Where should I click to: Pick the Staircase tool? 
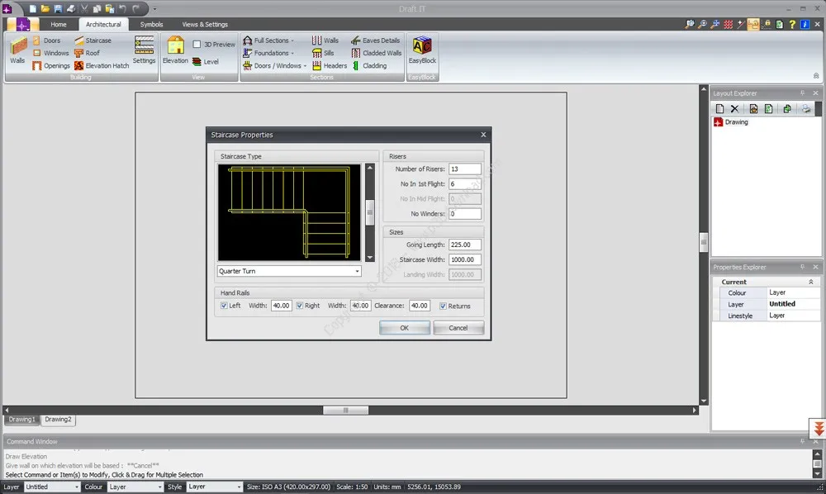(93, 40)
